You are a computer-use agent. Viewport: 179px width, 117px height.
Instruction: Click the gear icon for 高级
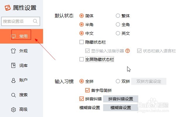click(x=13, y=109)
